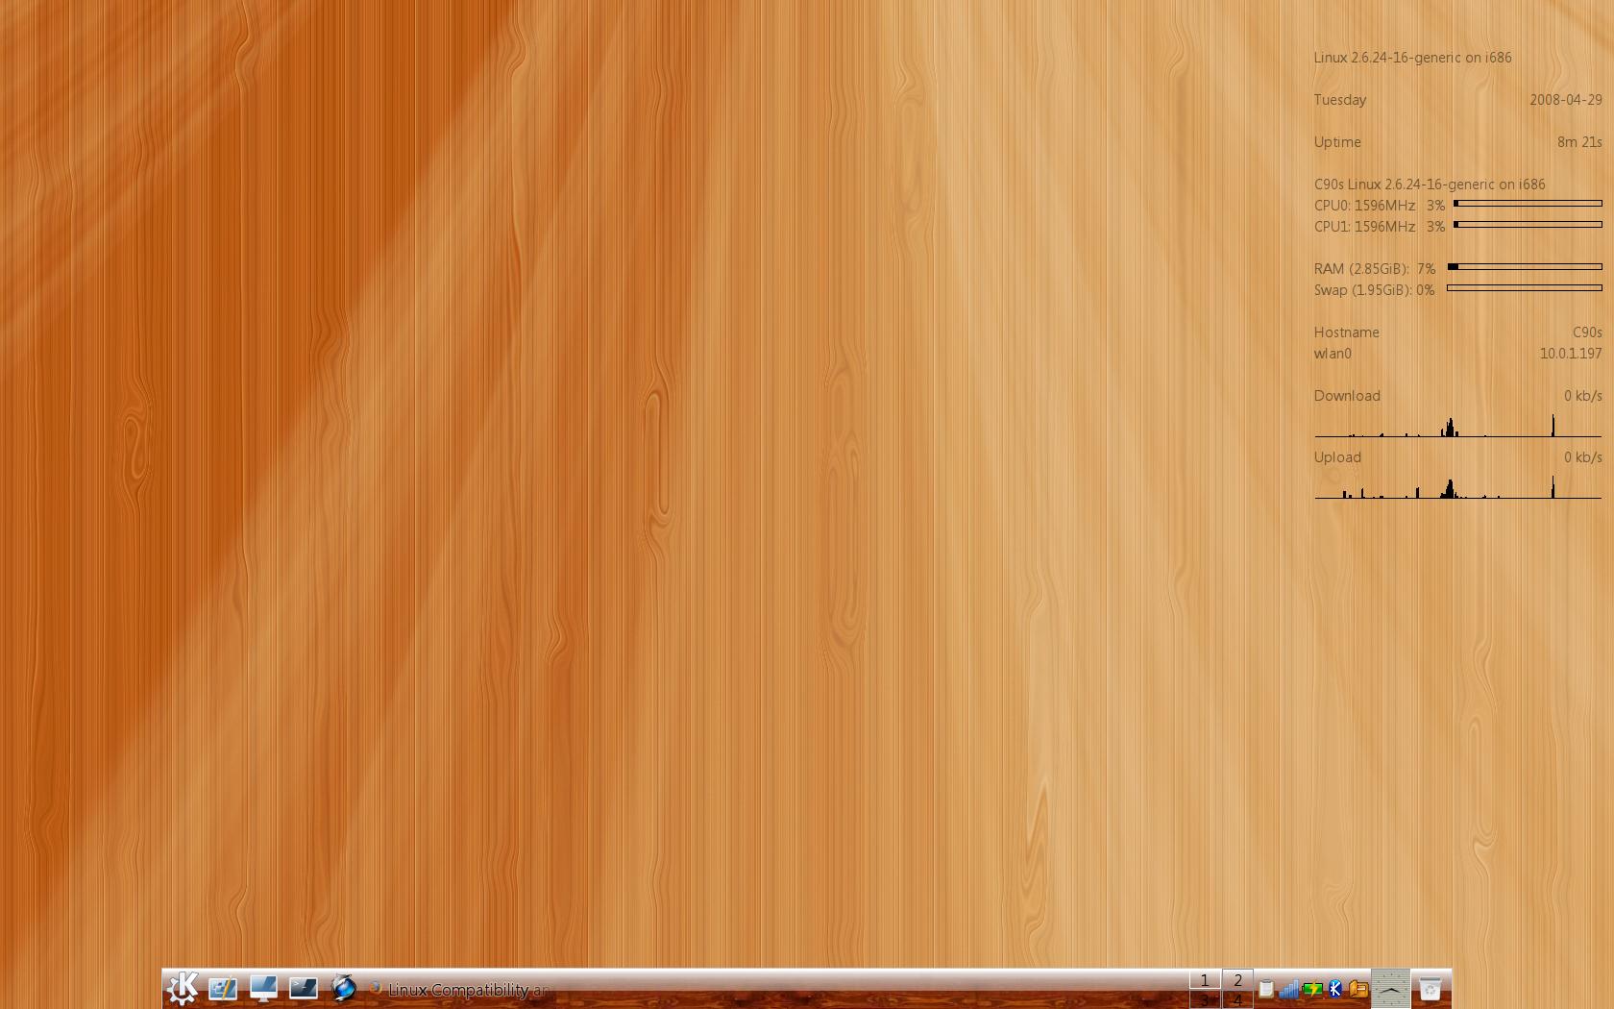Click the IP address "10.0.1.197"
1614x1009 pixels.
pyautogui.click(x=1571, y=354)
